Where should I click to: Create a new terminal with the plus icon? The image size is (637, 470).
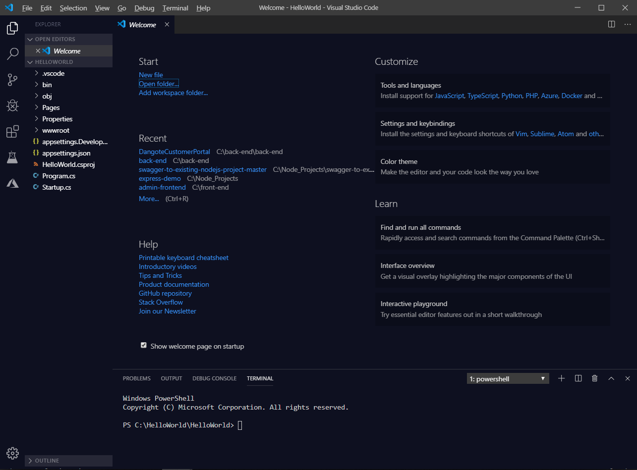[561, 378]
